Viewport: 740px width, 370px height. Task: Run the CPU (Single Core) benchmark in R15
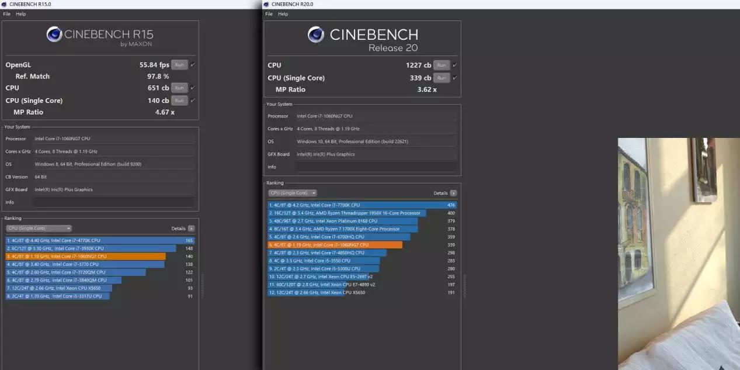pos(179,100)
